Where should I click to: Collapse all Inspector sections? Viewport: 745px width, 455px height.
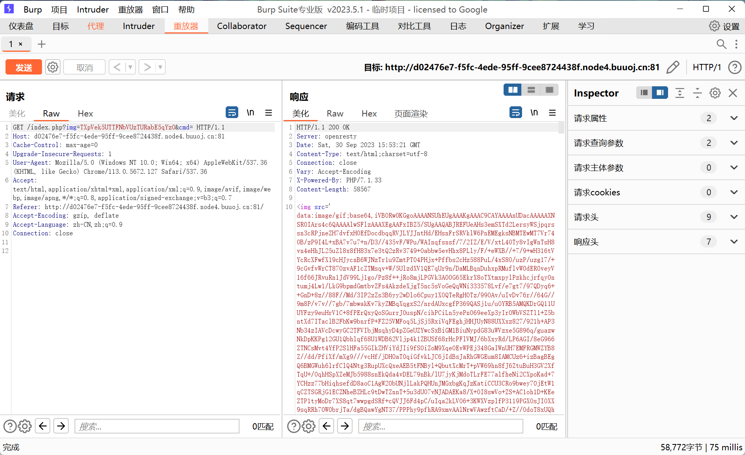(698, 93)
